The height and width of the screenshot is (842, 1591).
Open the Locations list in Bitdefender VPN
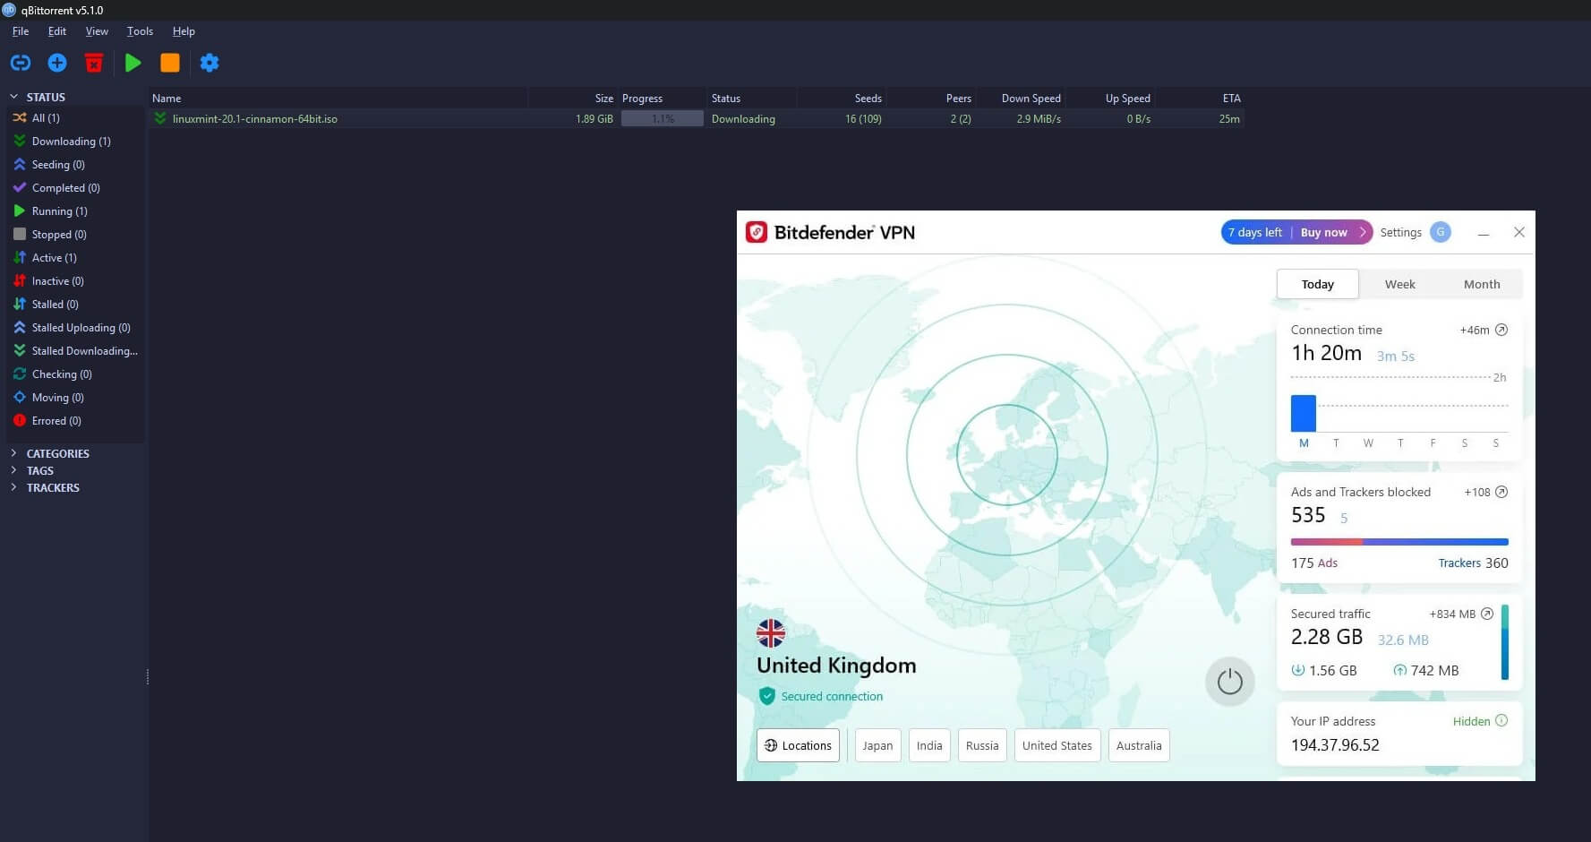tap(797, 744)
